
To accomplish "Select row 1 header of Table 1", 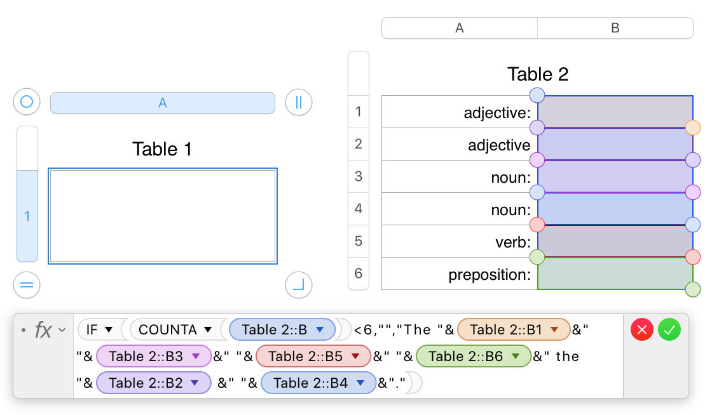I will [27, 216].
